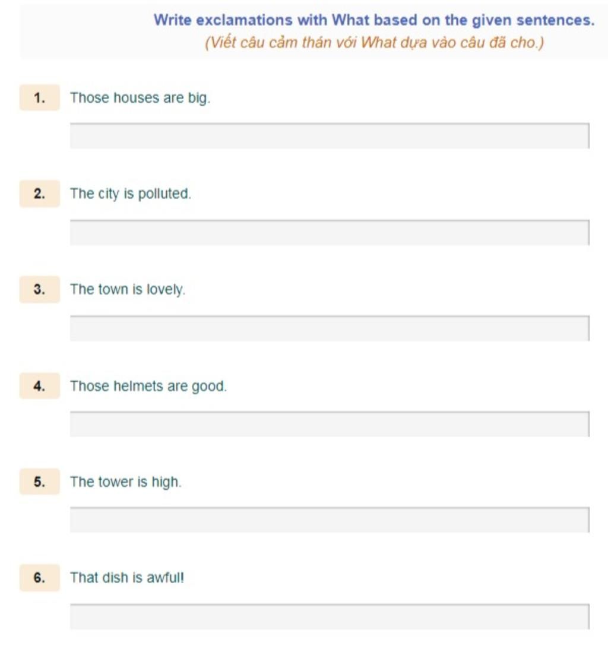Click the answer field under sentence 1
608x649 pixels.
click(x=330, y=136)
